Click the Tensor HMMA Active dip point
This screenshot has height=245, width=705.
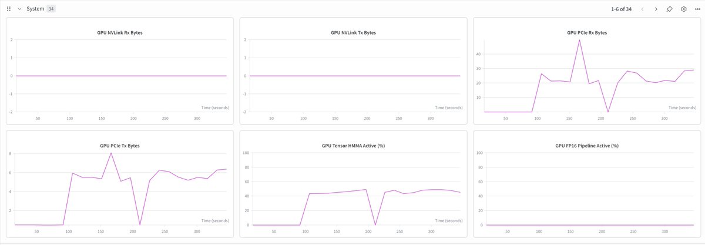(x=375, y=224)
